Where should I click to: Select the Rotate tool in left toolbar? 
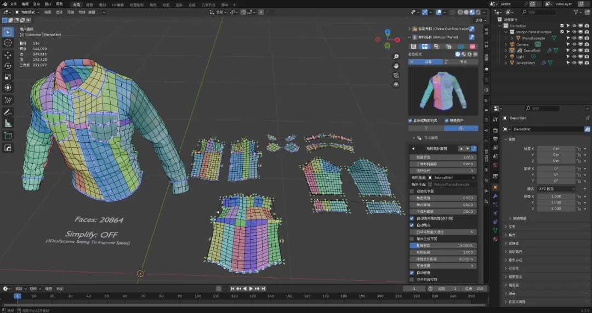coord(8,66)
